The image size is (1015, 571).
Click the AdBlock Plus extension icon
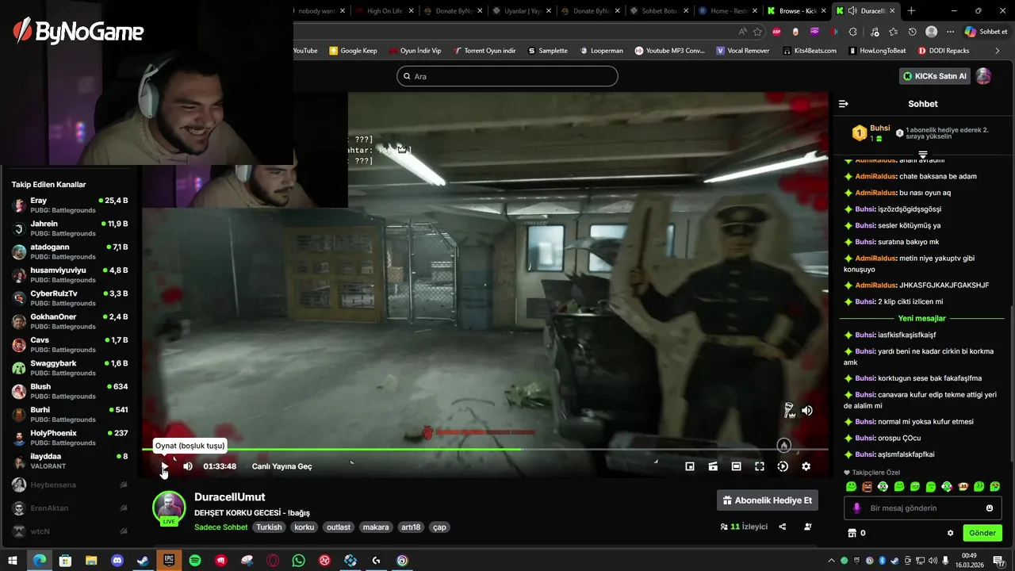[x=776, y=32]
